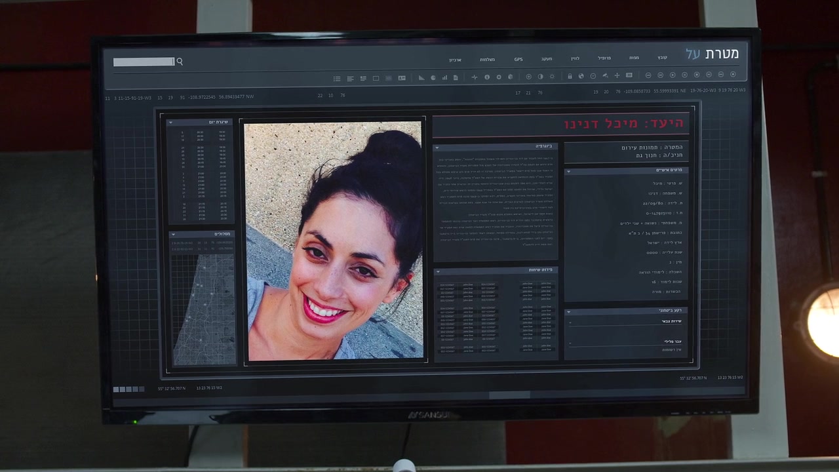
Task: Toggle the half-circle contrast icon
Action: click(x=540, y=77)
